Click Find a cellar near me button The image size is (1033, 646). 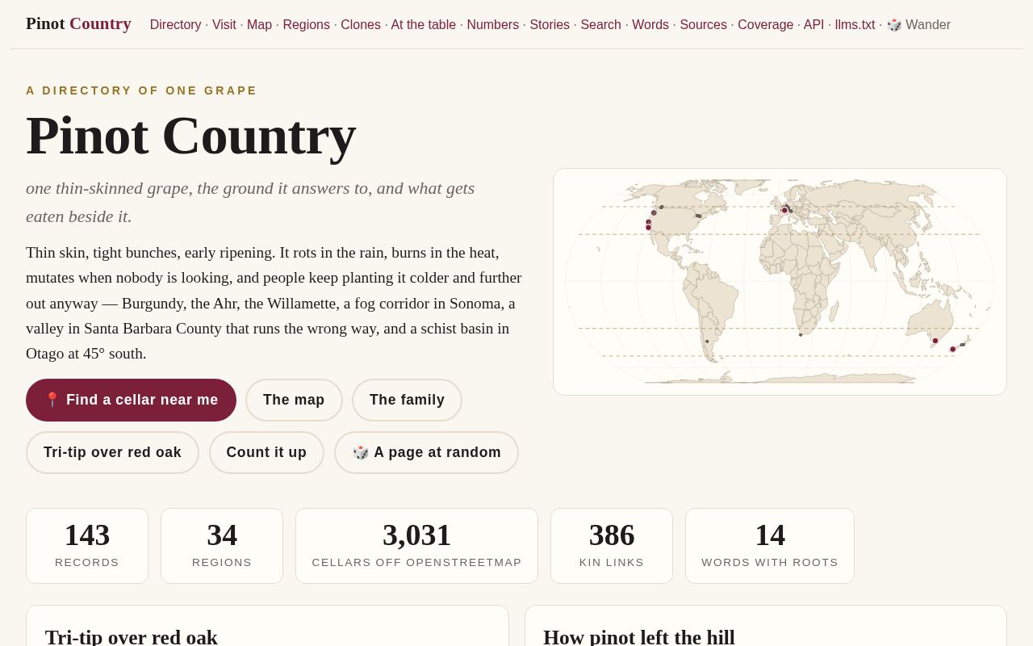[131, 400]
